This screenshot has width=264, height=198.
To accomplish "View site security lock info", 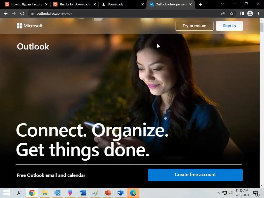I will 32,13.
